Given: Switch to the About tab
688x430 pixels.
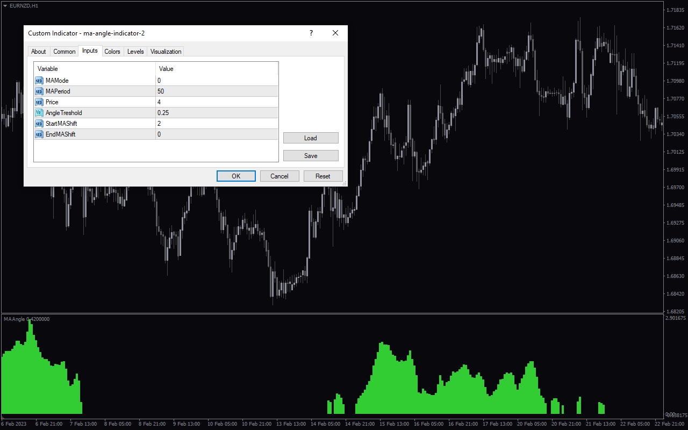Looking at the screenshot, I should tap(39, 52).
